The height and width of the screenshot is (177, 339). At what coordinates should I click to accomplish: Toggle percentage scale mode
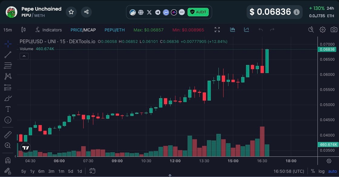coord(313,171)
